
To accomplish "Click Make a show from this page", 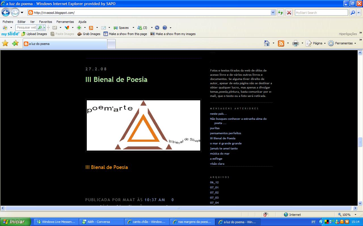I will point(125,34).
